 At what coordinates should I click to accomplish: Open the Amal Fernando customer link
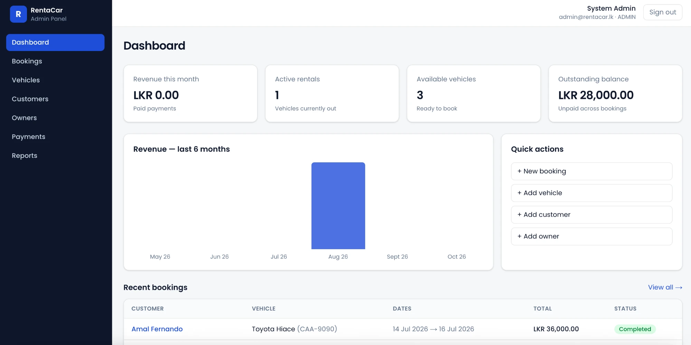pyautogui.click(x=157, y=329)
